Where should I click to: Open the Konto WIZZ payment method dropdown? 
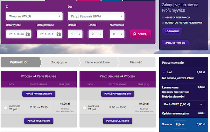click(x=183, y=104)
